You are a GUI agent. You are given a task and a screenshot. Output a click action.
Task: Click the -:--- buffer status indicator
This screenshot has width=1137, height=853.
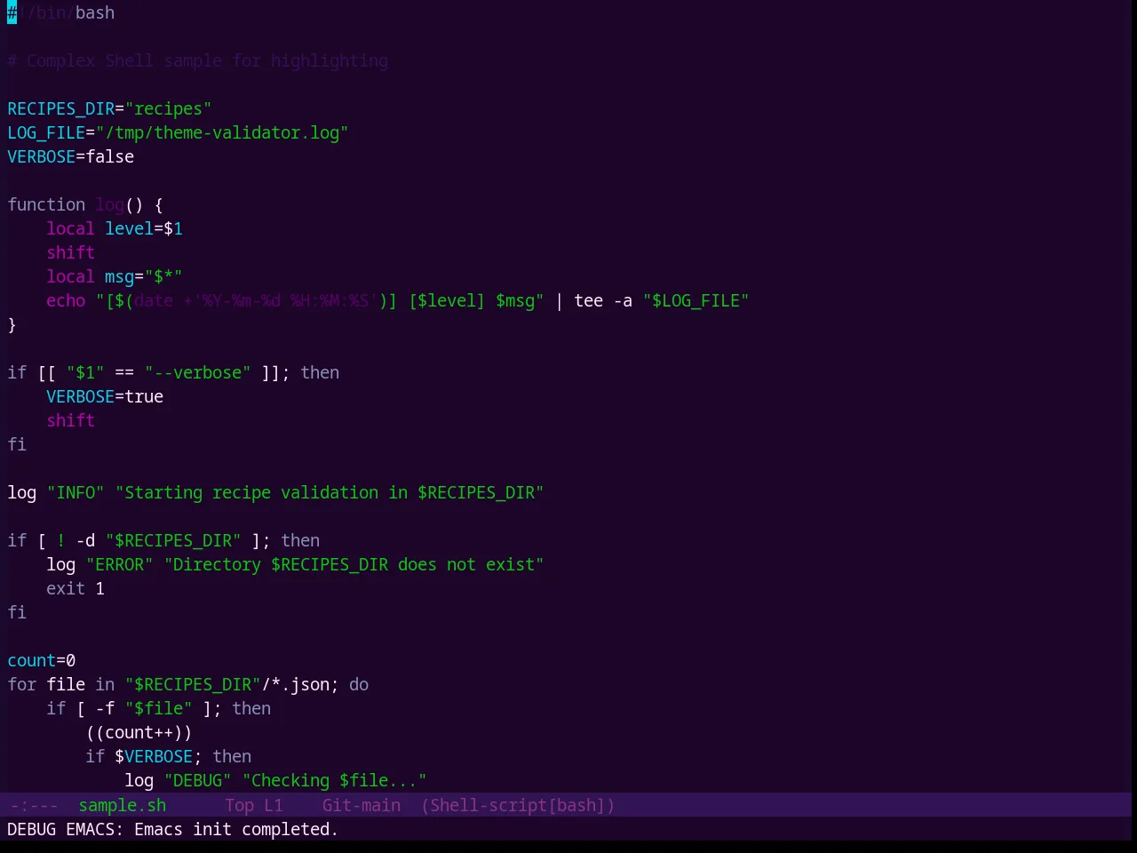35,805
